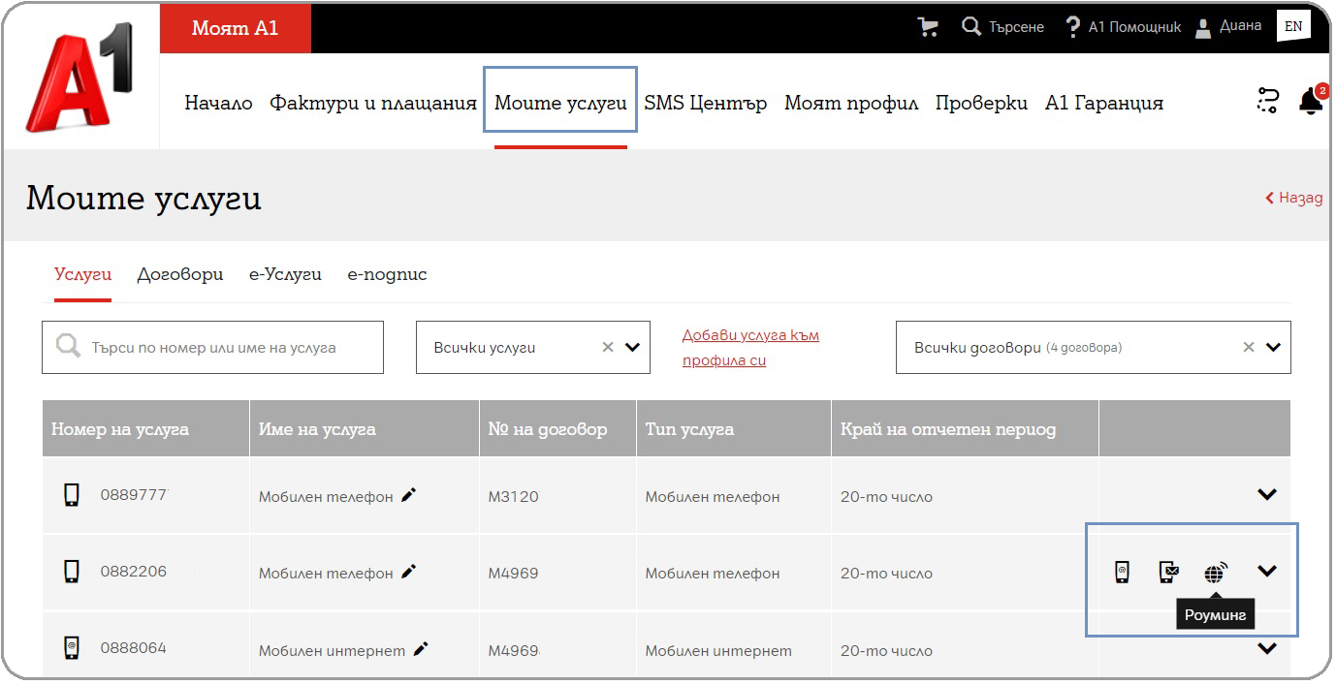Open Проверки menu
1336x685 pixels.
click(x=981, y=103)
